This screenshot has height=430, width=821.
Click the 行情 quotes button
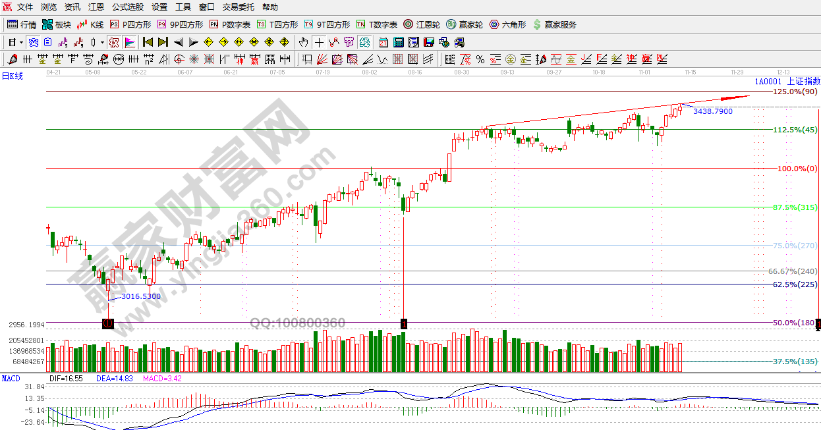coord(22,24)
